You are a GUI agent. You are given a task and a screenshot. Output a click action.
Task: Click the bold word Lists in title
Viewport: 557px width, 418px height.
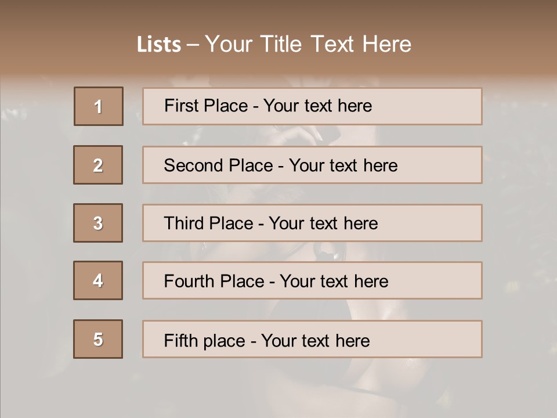(x=159, y=44)
